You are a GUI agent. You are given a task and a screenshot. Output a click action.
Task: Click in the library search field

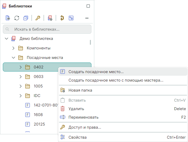coord(49,29)
